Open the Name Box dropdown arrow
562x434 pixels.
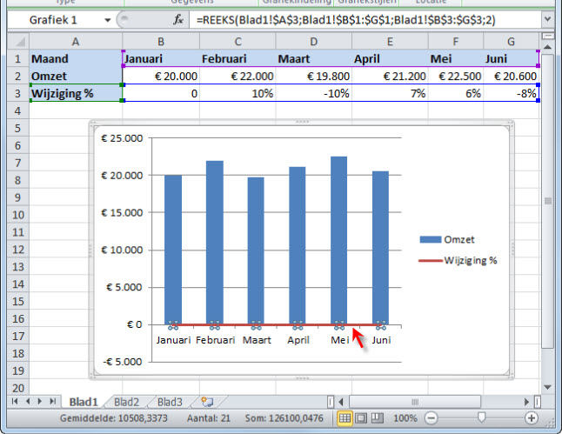(x=107, y=20)
